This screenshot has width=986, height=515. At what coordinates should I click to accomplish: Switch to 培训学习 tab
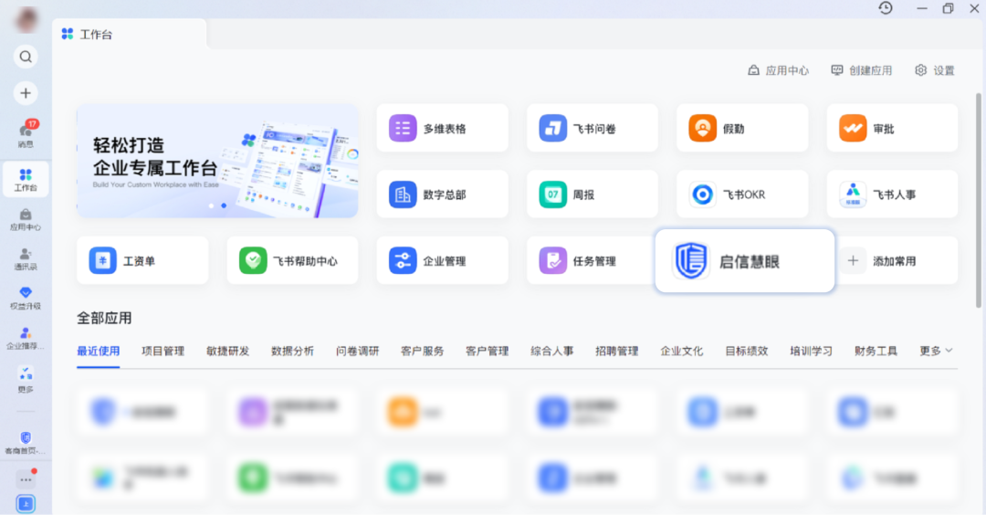click(x=812, y=351)
